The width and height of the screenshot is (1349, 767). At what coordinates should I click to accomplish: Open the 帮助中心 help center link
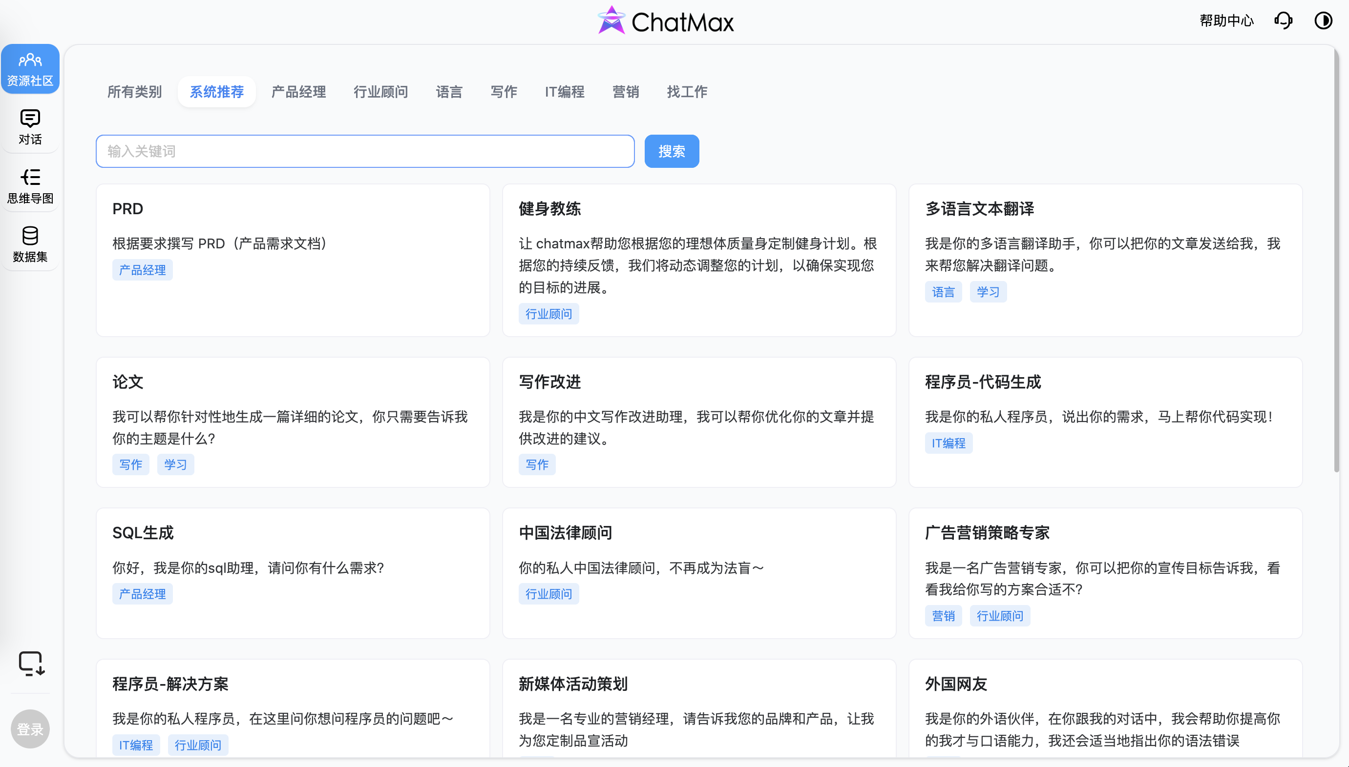[1226, 20]
